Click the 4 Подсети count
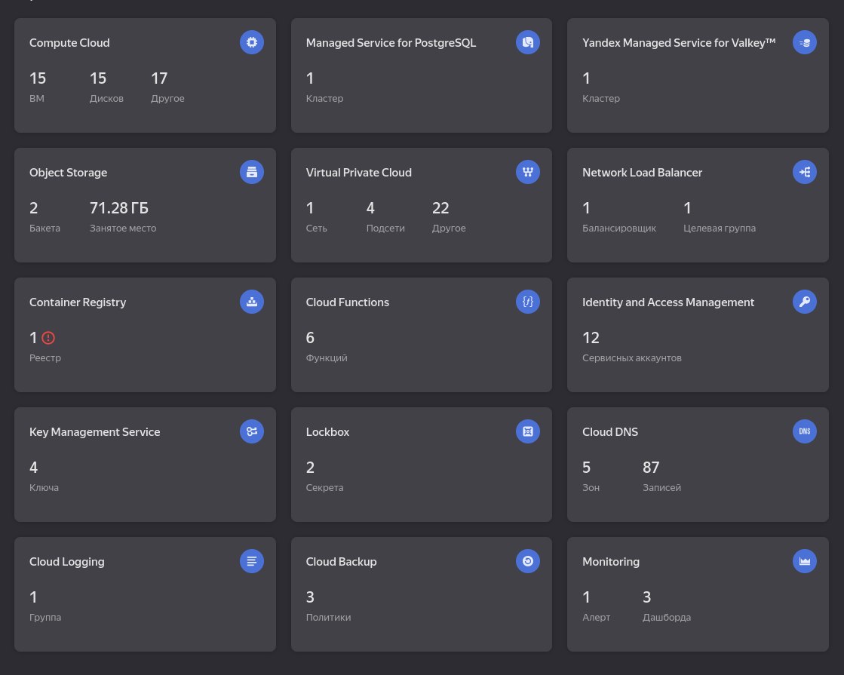The height and width of the screenshot is (675, 844). coord(385,216)
